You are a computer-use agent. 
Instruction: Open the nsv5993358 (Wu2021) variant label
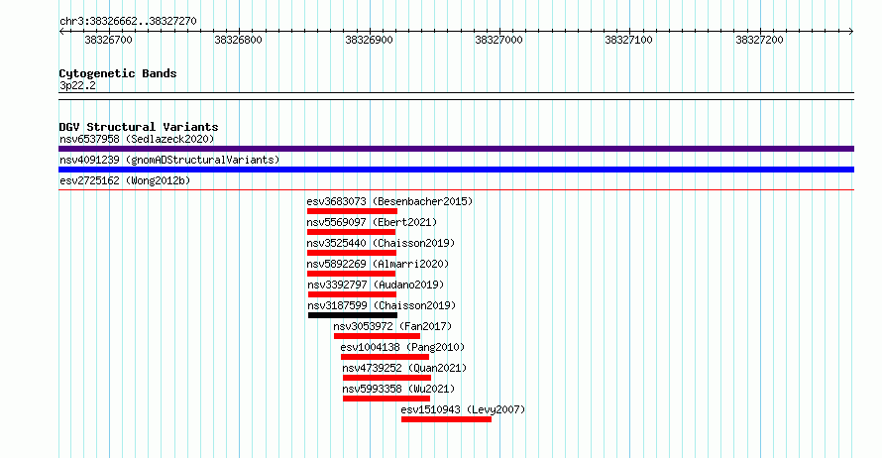point(398,389)
